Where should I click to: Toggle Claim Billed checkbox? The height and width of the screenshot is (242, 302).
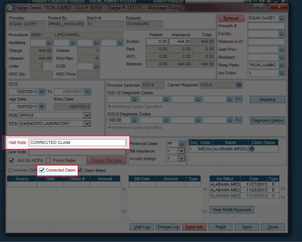click(x=80, y=170)
